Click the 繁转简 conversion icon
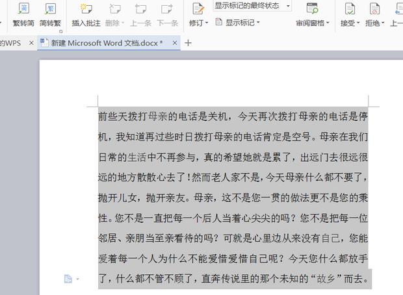Viewport: 403px width, 295px height. [x=23, y=9]
